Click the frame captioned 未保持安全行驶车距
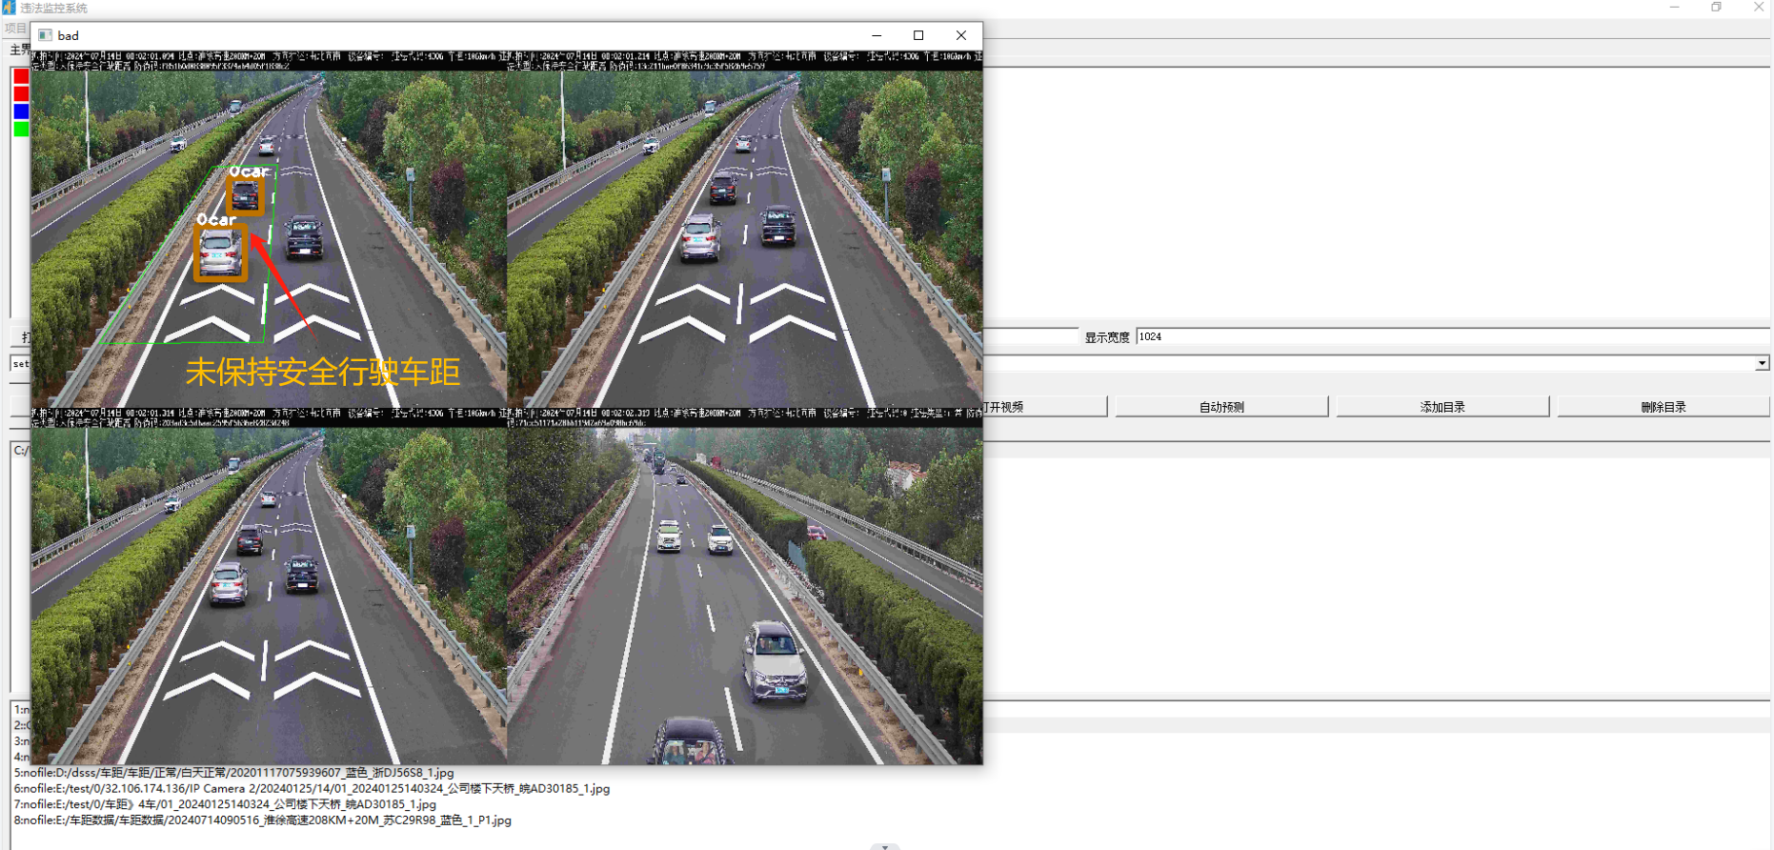The height and width of the screenshot is (850, 1774). click(269, 229)
